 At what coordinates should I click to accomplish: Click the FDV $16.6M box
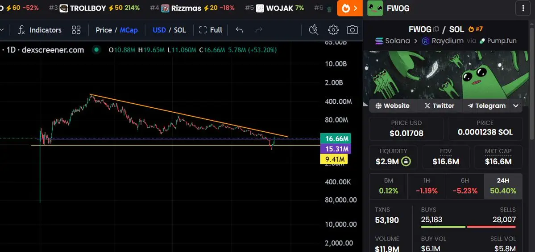coord(446,157)
